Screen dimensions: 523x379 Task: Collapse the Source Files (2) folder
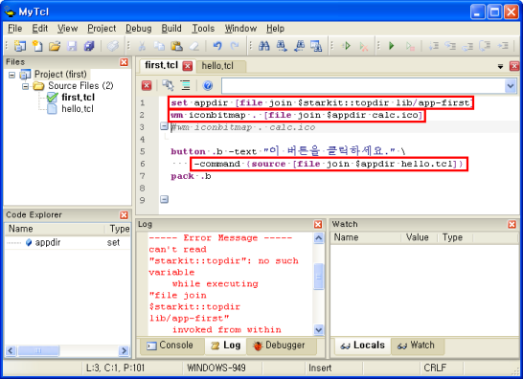(x=25, y=86)
